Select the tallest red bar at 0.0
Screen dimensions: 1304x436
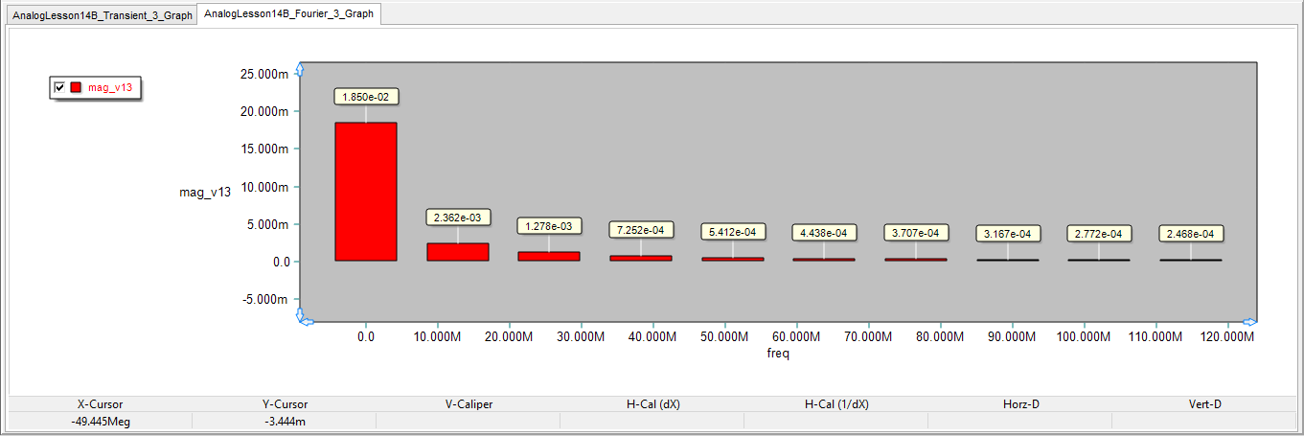366,192
